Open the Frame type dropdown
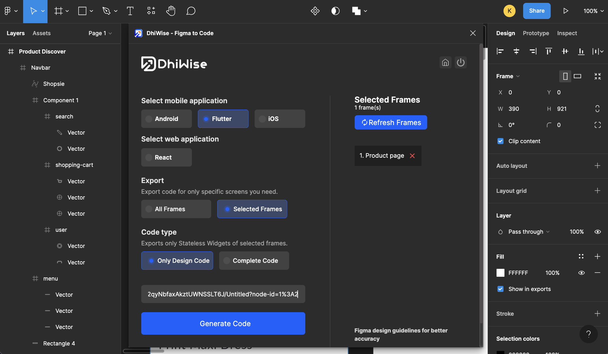608x354 pixels. [508, 76]
